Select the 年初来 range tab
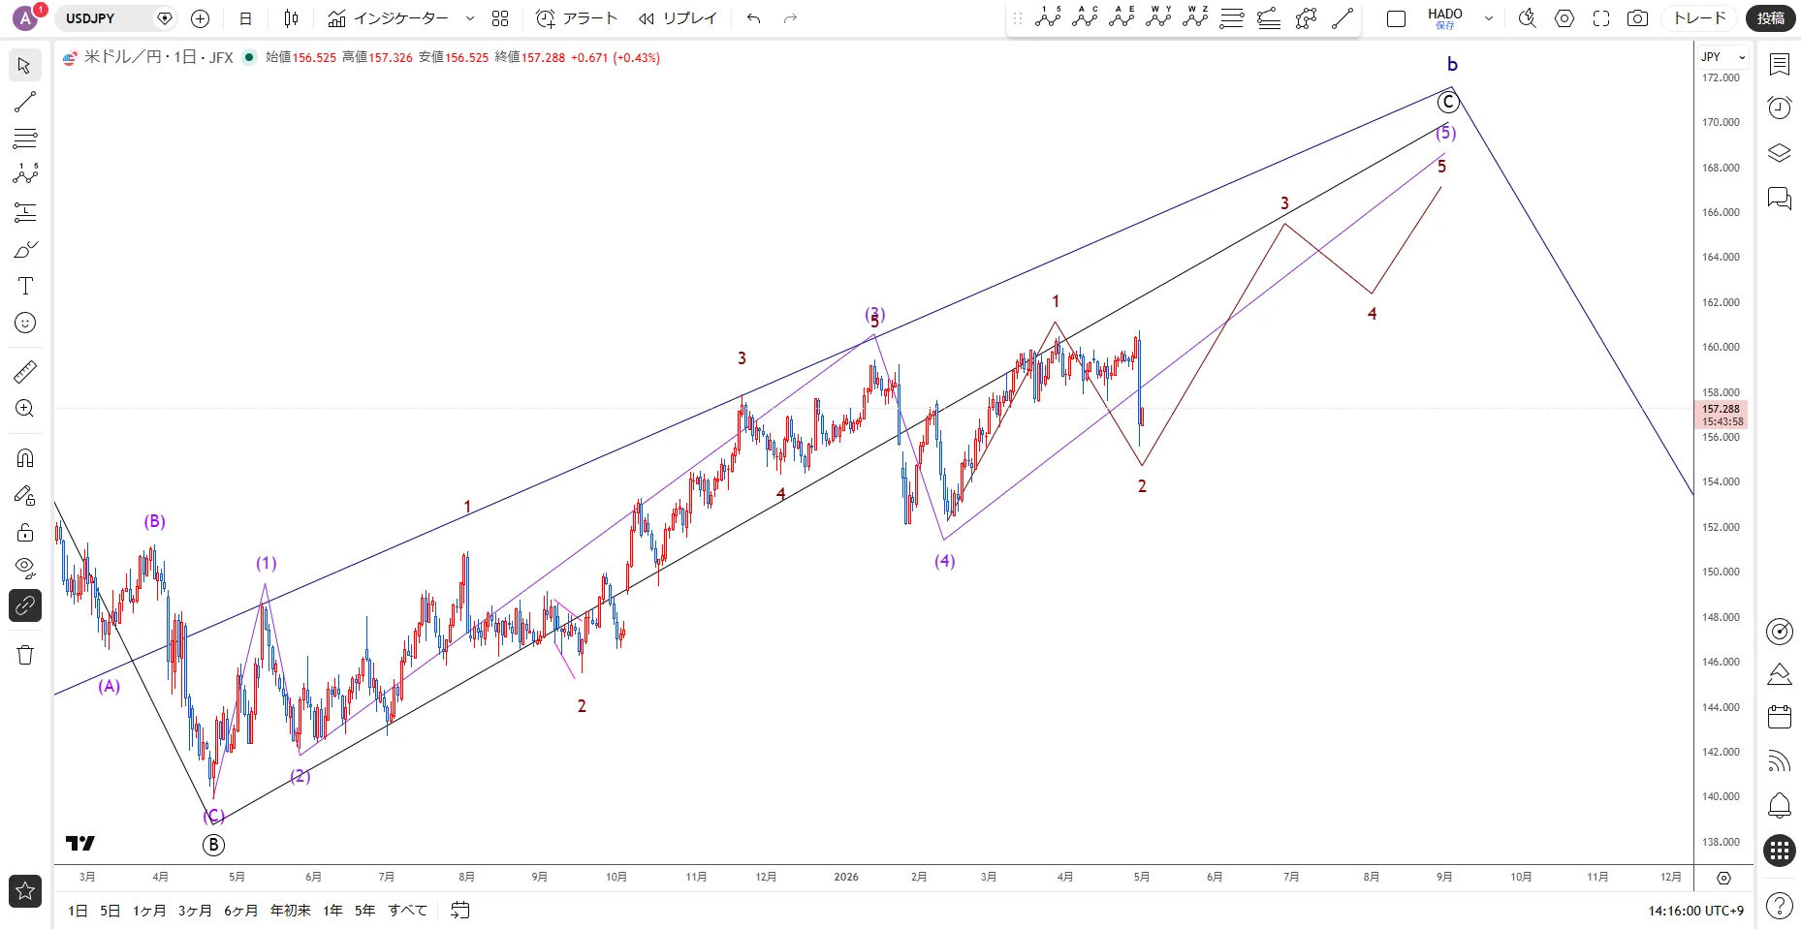Image resolution: width=1801 pixels, height=929 pixels. [x=291, y=911]
